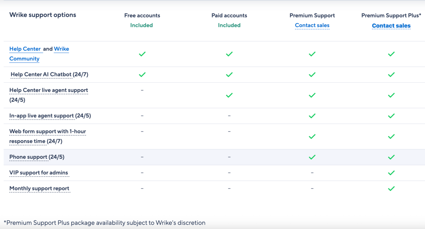Viewport: 425px width, 229px height.
Task: Select the Premium Support Plus checkmark for Help Center row
Action: [x=391, y=54]
